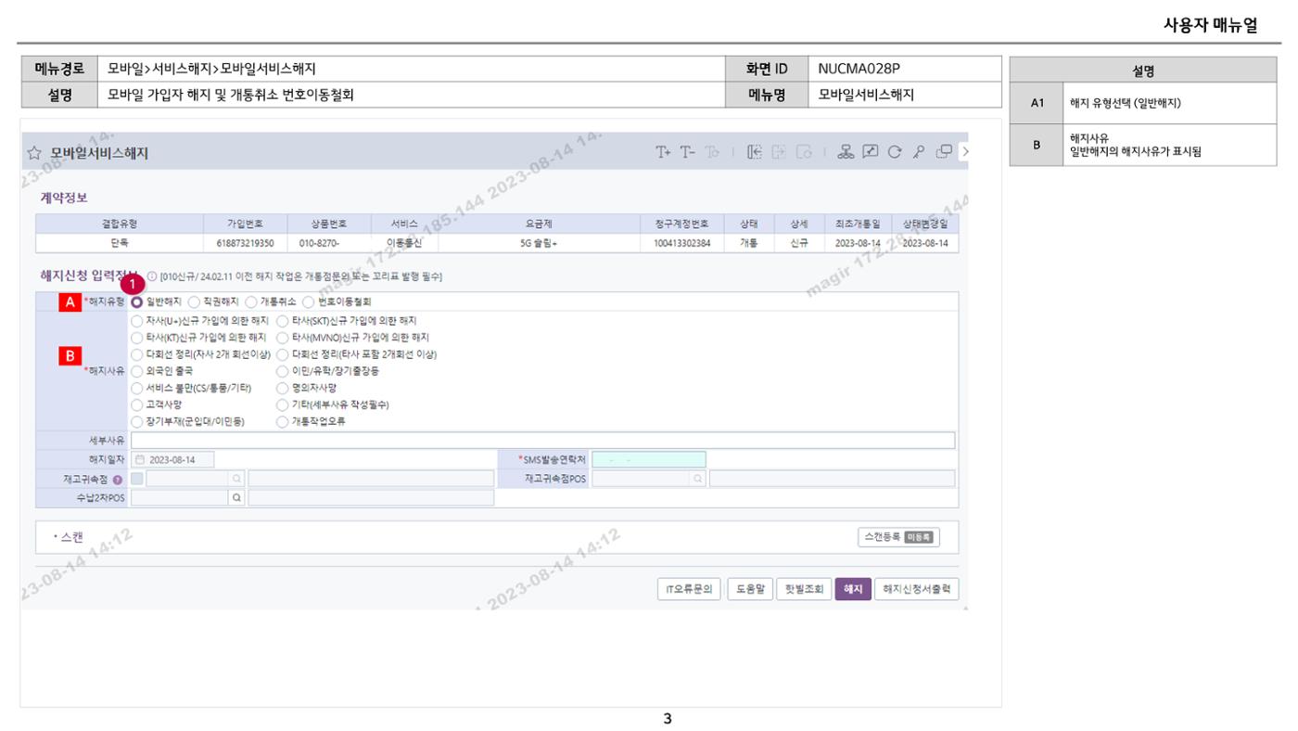
Task: Select 번호이동철회 radio button
Action: 309,301
